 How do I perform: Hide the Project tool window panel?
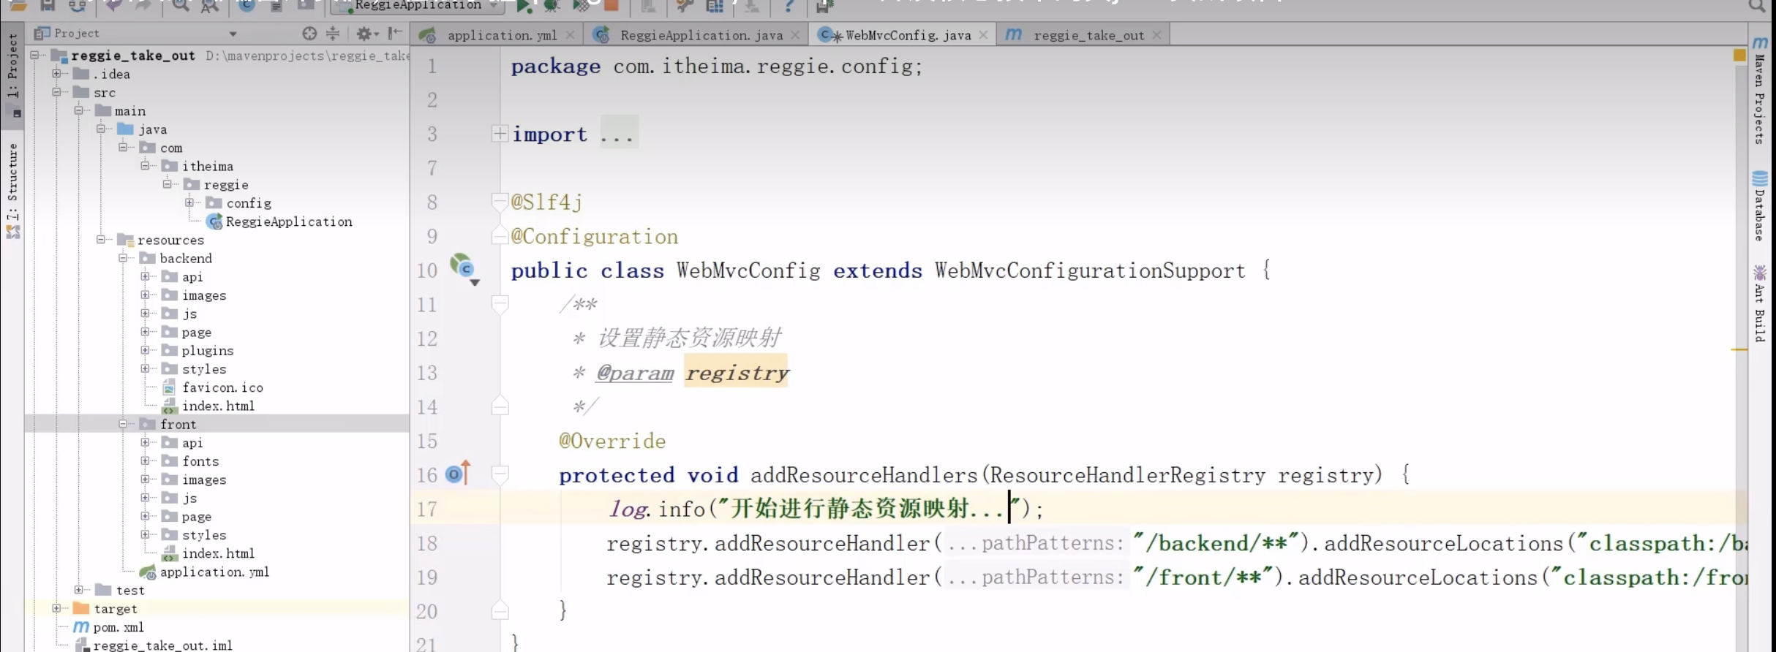coord(396,33)
